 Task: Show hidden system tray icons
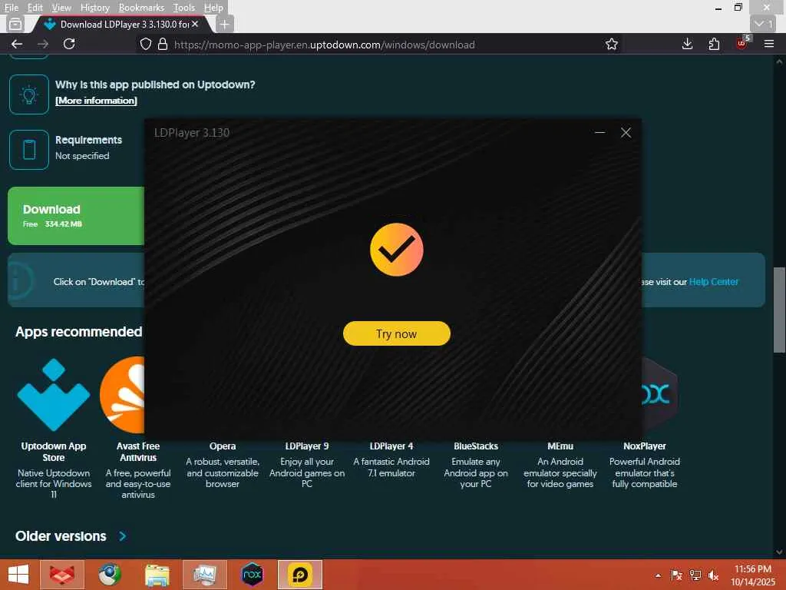[658, 575]
